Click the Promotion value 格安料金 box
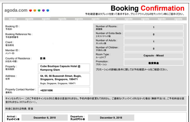 click(153, 63)
